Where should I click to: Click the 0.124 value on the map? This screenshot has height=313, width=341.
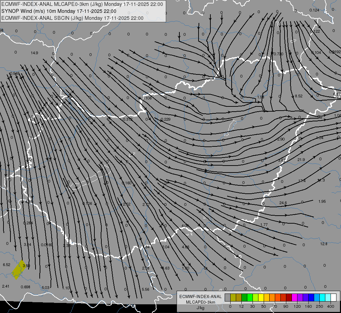(314, 10)
